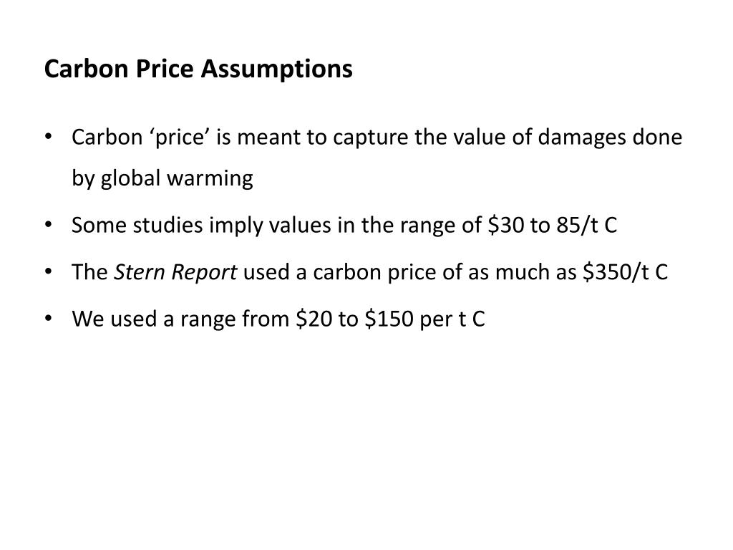733x550 pixels.
Task: Click the 'Carbon Price Assumptions' slide title
Action: (198, 69)
